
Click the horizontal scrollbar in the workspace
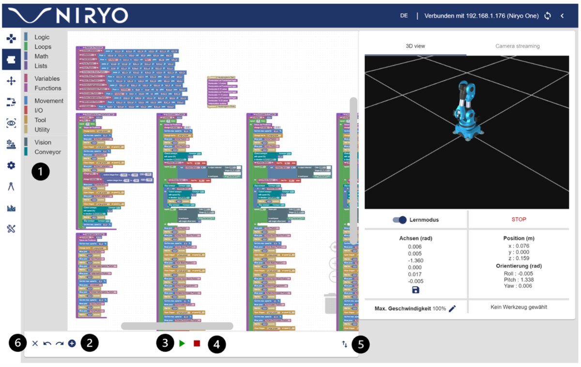[177, 326]
